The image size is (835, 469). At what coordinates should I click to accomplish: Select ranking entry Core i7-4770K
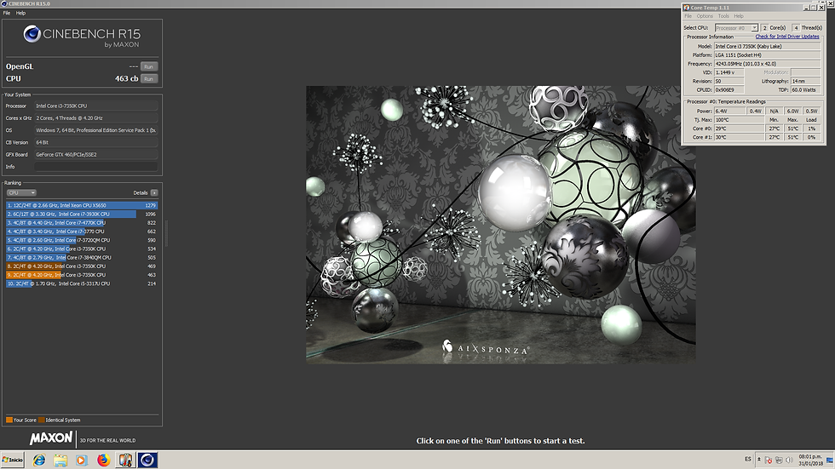click(82, 223)
